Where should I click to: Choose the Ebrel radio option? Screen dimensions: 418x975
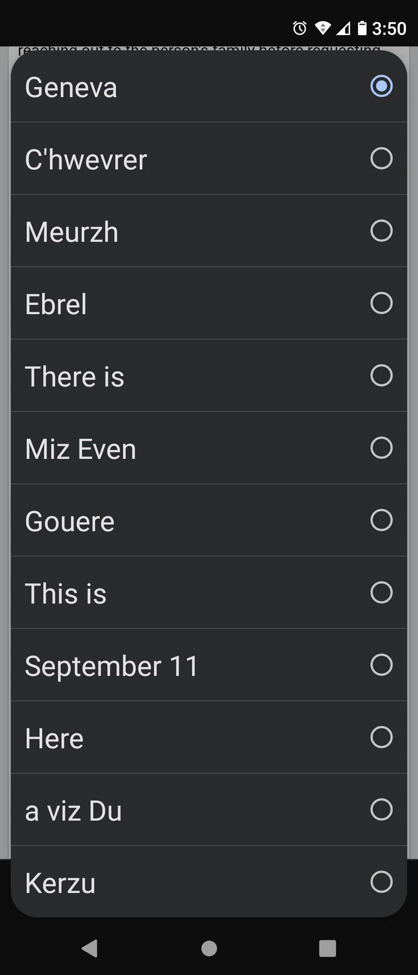point(381,303)
